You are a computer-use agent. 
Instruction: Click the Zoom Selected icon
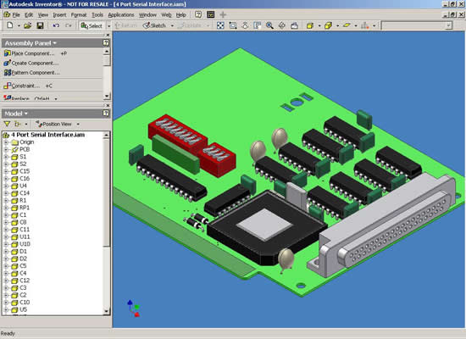(257, 25)
